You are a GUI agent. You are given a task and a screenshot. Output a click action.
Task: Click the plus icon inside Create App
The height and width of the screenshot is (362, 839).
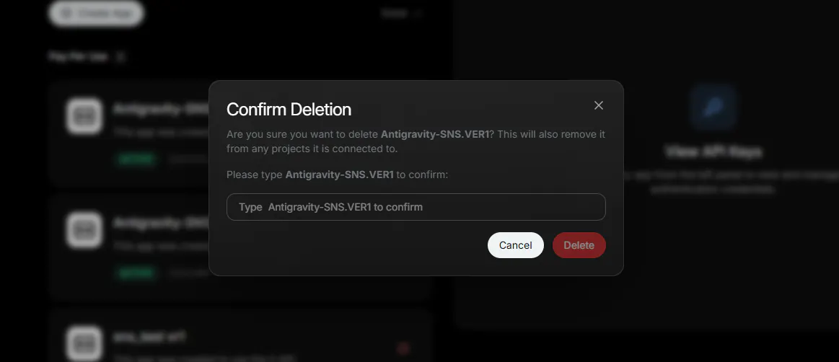(x=67, y=14)
